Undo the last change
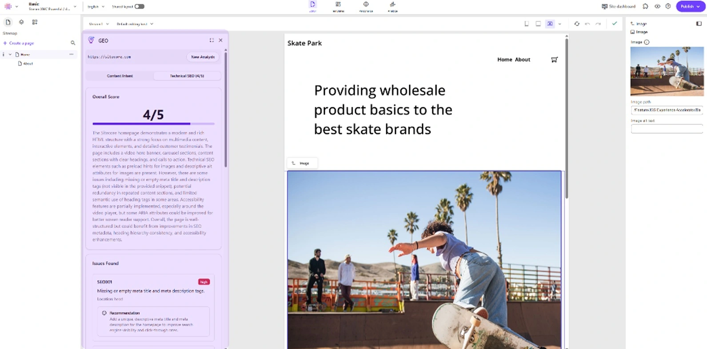The image size is (707, 349). [587, 24]
